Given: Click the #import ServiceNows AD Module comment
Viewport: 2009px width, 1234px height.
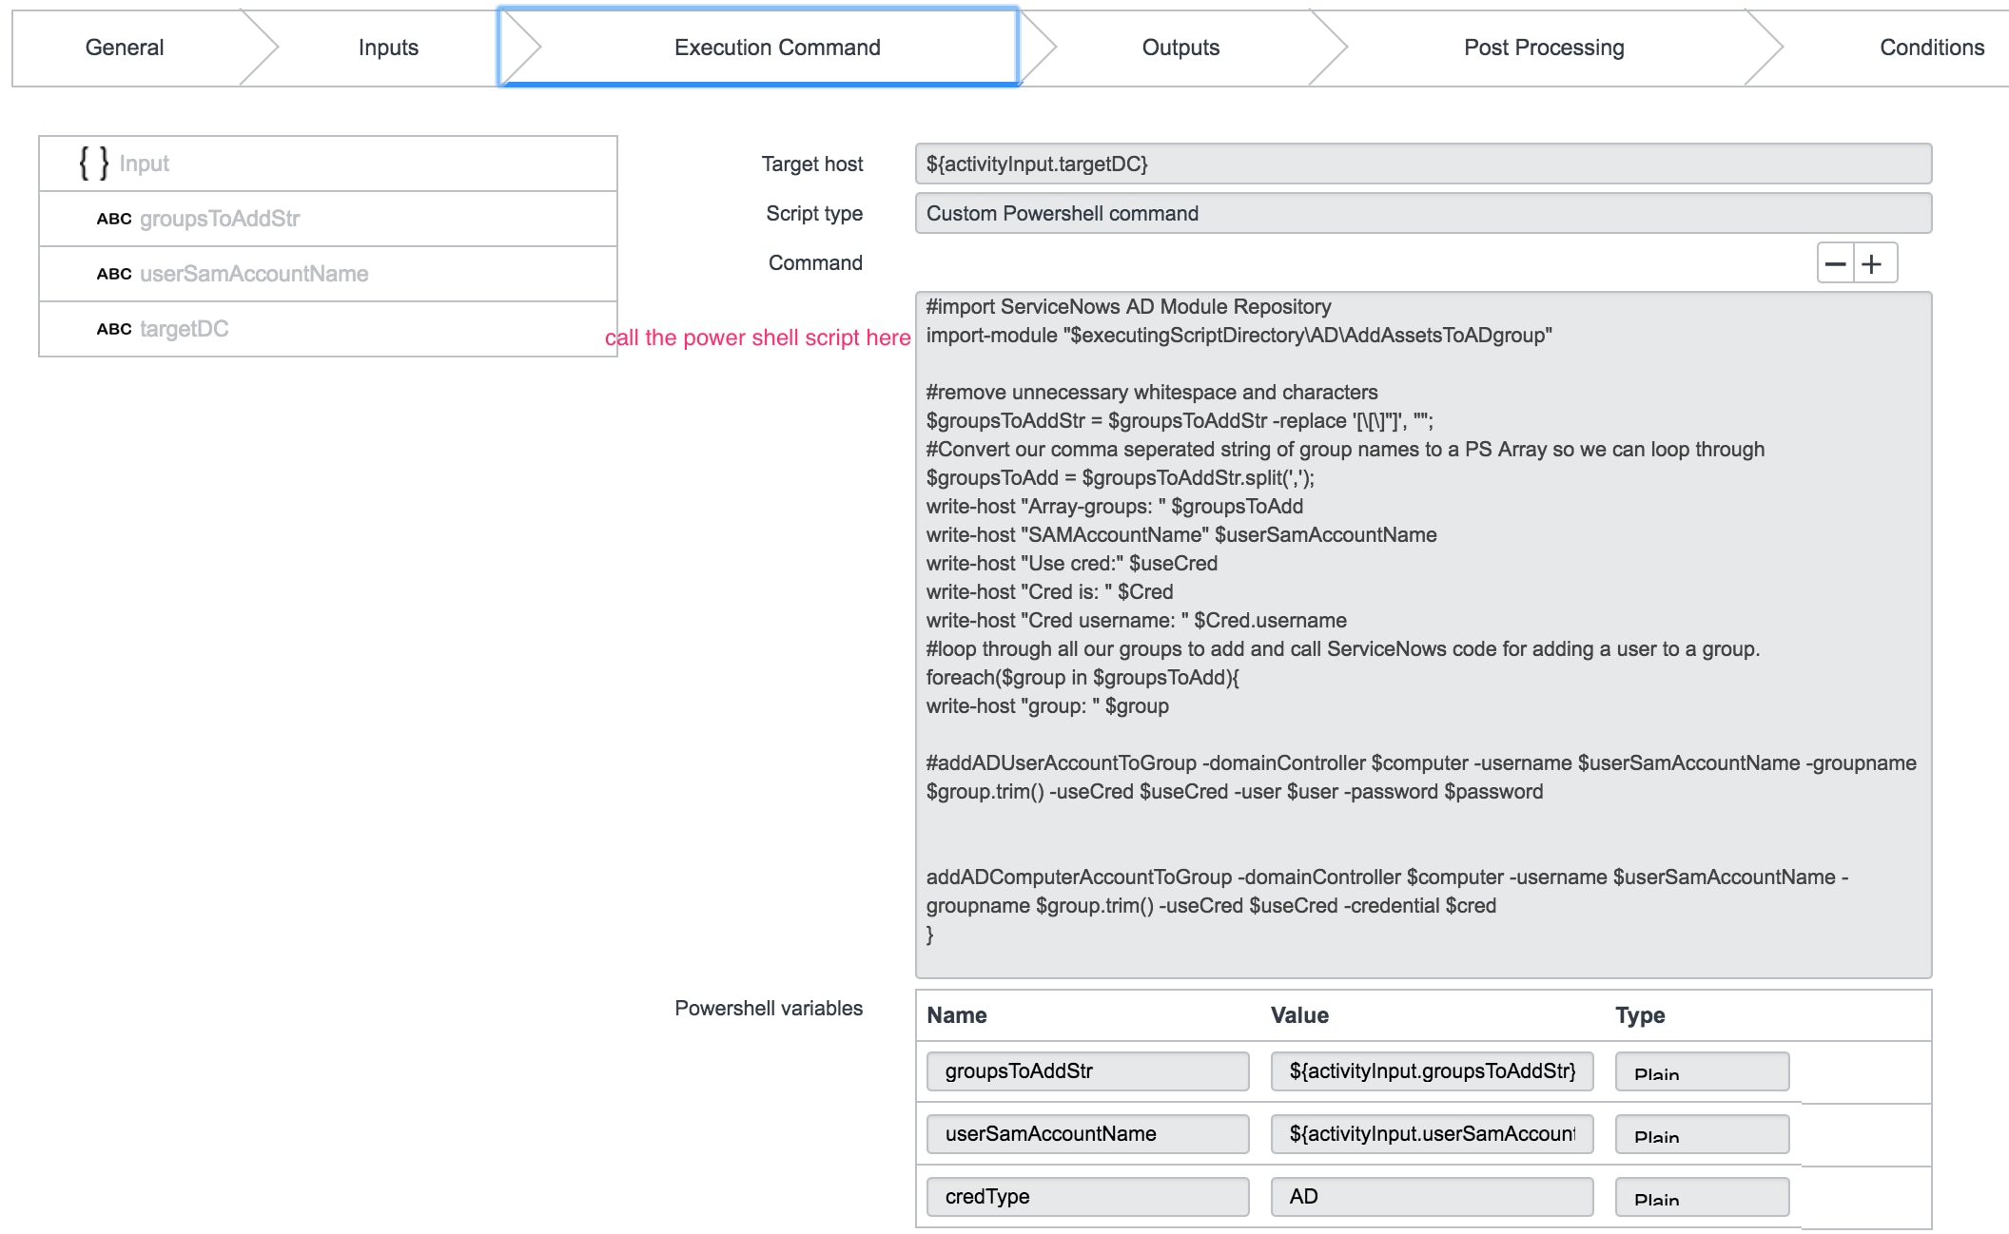Looking at the screenshot, I should [1128, 307].
